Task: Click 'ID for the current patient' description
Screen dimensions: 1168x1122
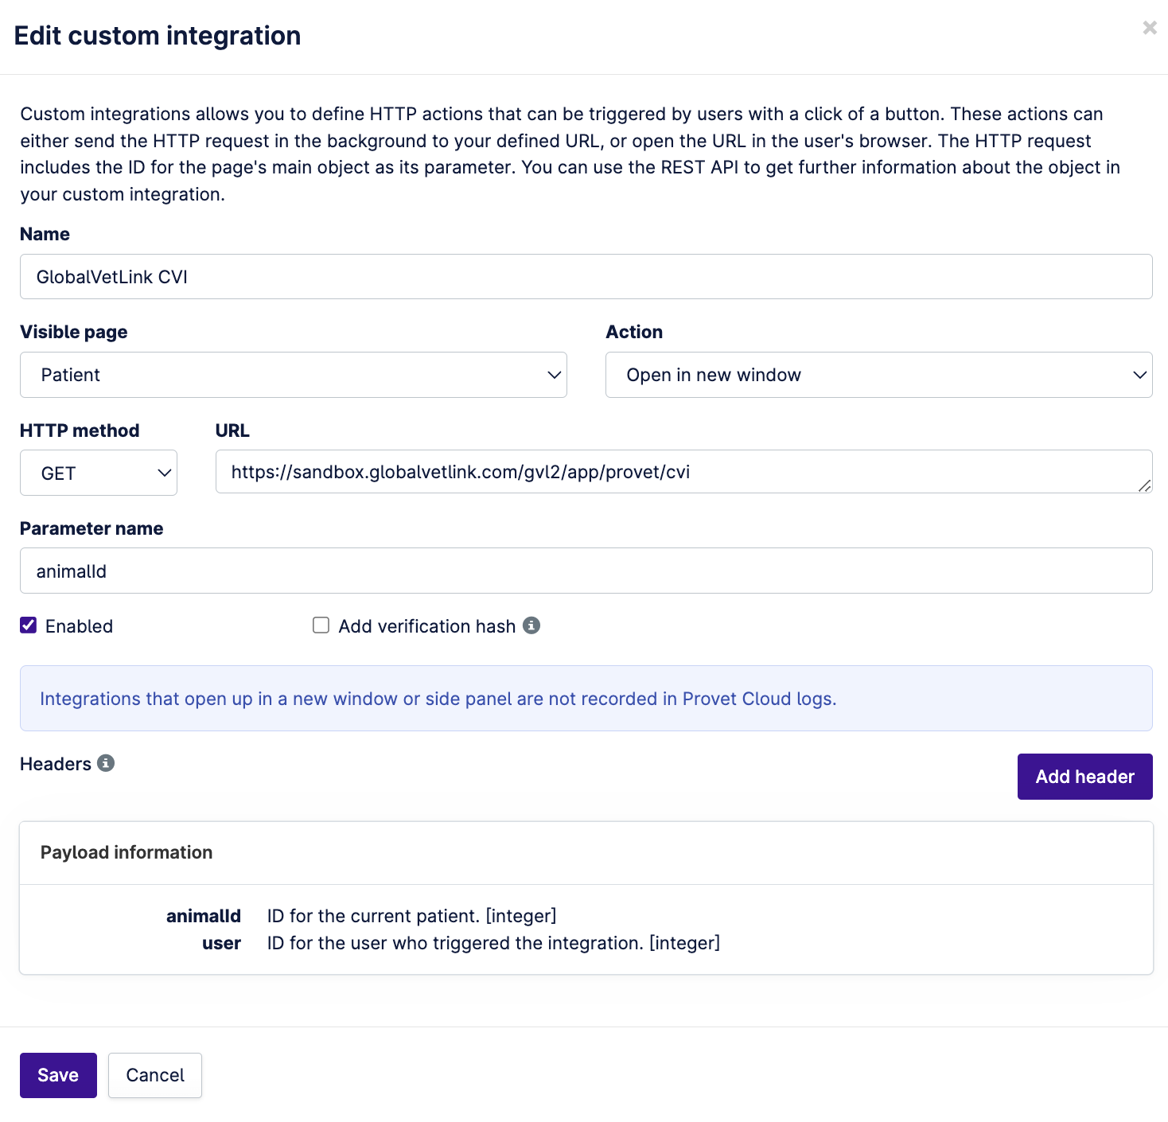Action: click(x=412, y=916)
